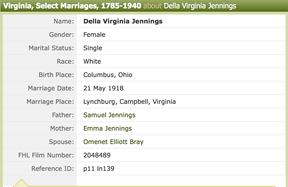This screenshot has width=288, height=187.
Task: Click the "Father:" field label
Action: tap(63, 115)
